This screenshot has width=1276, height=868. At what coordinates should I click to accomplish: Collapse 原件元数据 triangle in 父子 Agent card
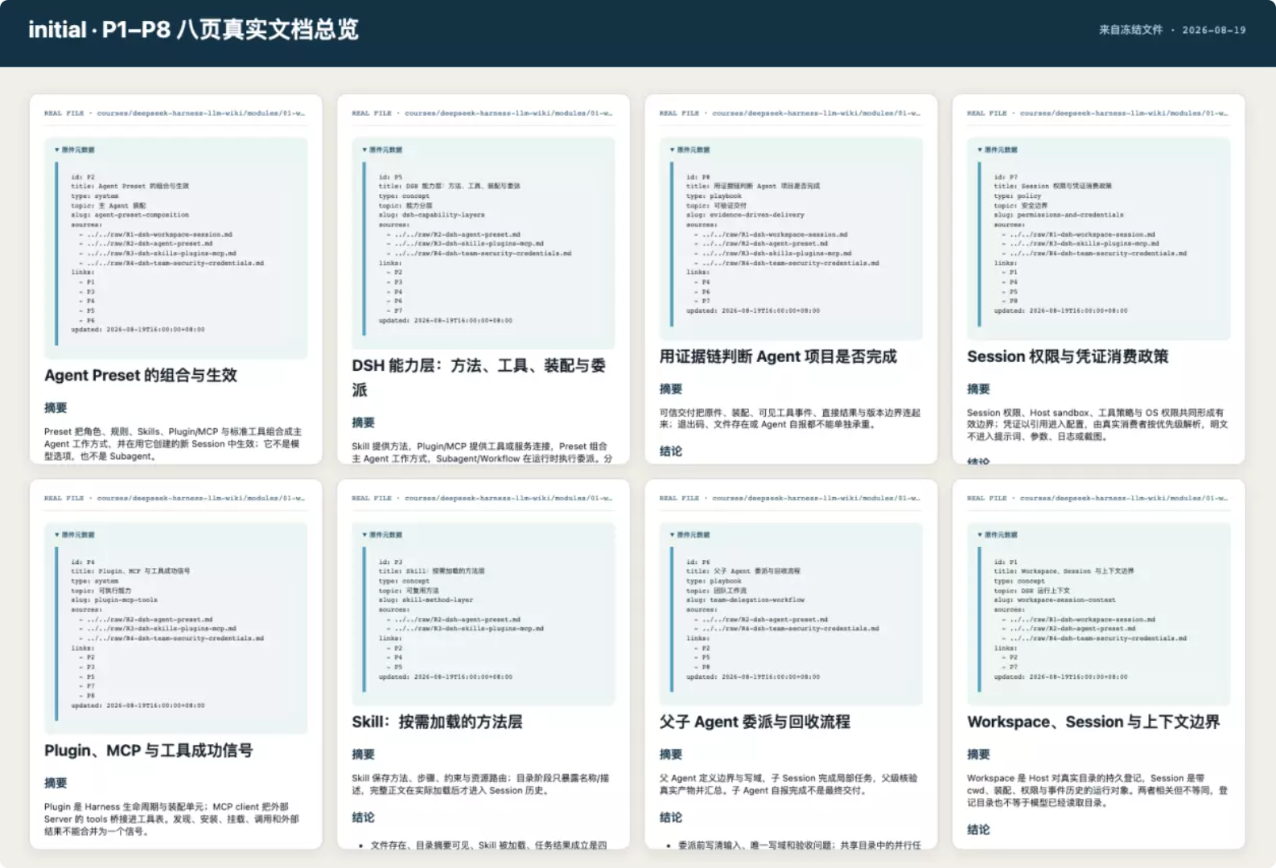(x=672, y=535)
